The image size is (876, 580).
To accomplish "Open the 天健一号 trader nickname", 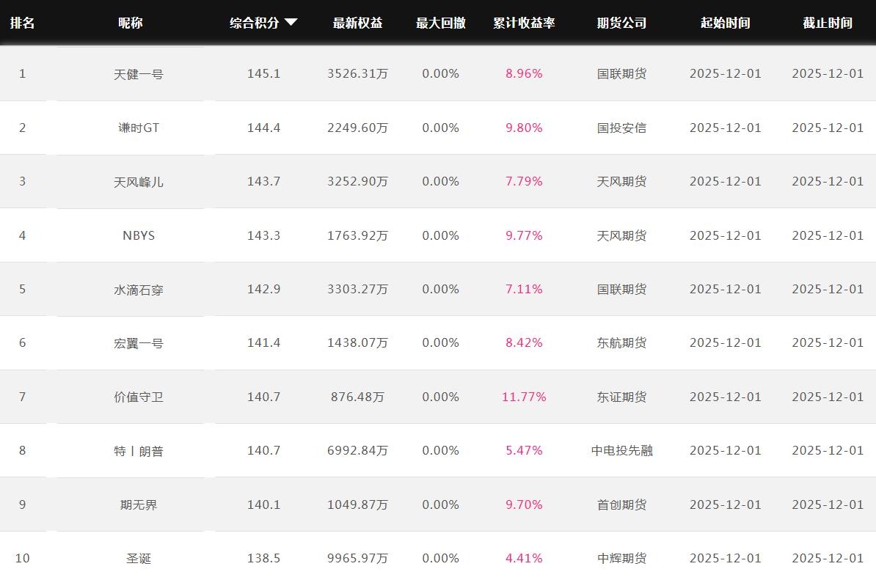I will click(x=138, y=74).
